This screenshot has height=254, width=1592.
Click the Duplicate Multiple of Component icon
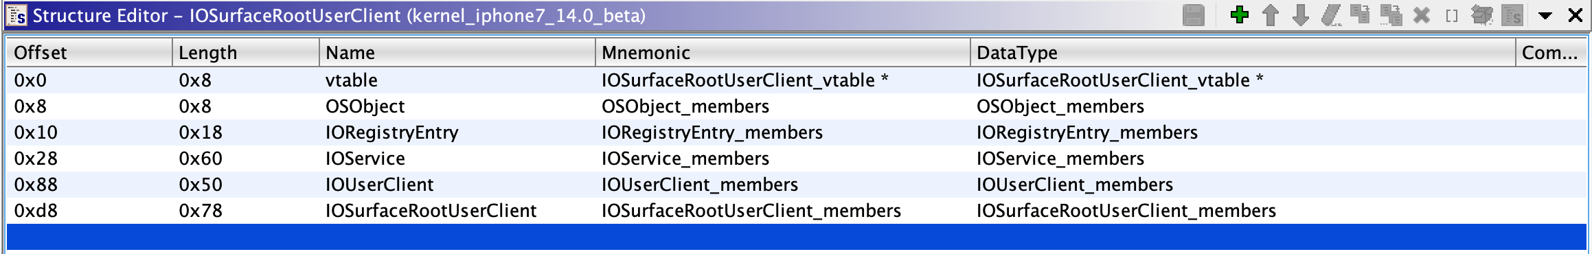pos(1391,15)
